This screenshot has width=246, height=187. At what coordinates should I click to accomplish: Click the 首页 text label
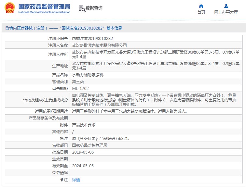tap(201, 12)
